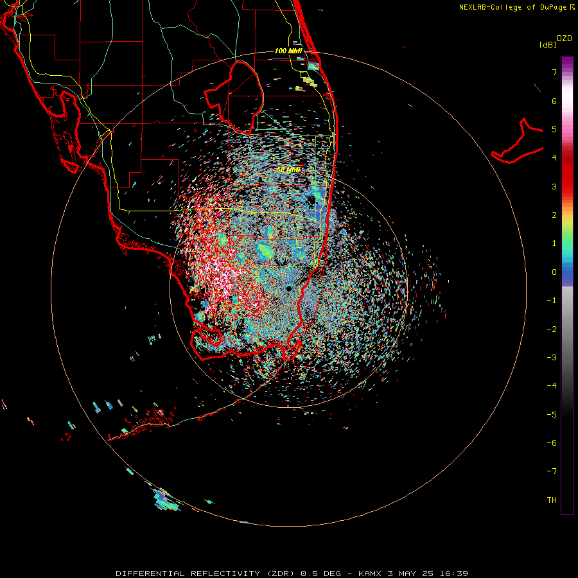Click the KAMX station ID in the caption

[x=370, y=574]
